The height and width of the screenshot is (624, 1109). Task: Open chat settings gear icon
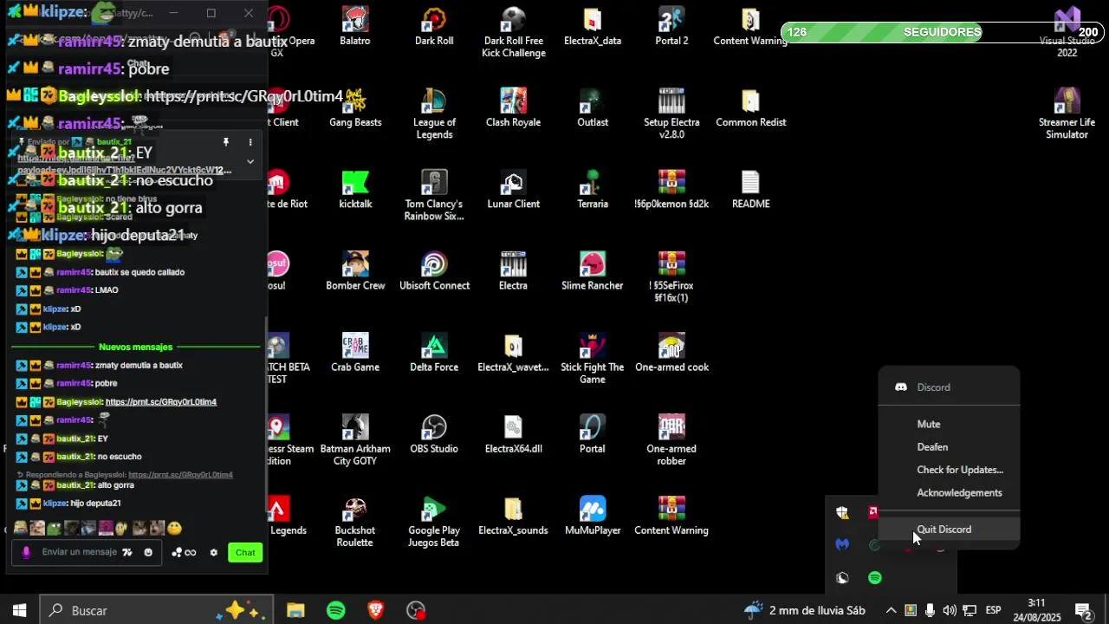tap(213, 553)
